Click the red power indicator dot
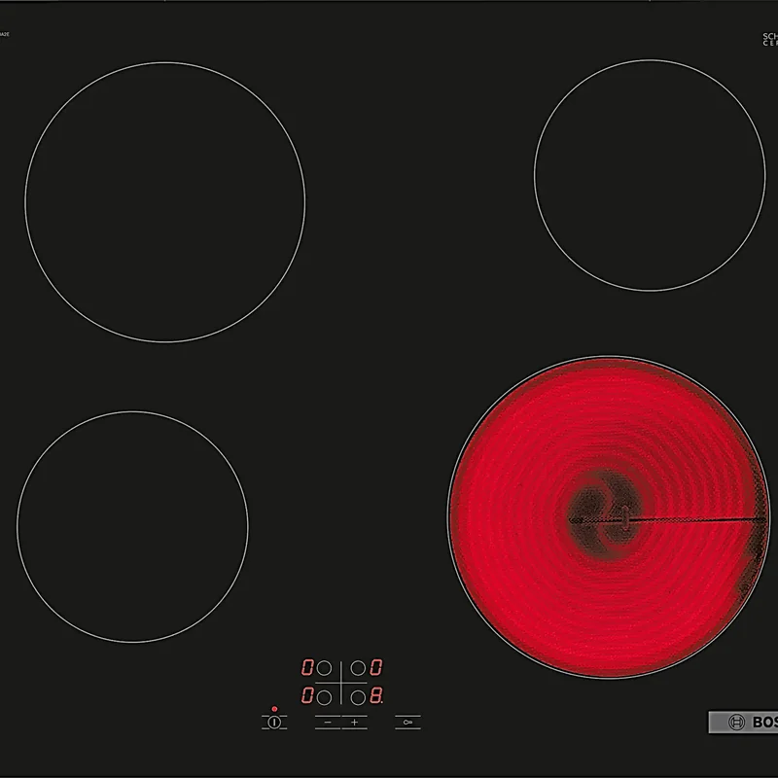Viewport: 778px width, 778px height. [274, 709]
